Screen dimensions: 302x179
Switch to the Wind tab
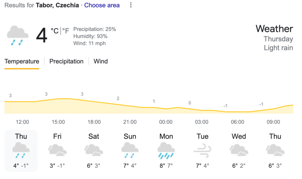click(101, 61)
